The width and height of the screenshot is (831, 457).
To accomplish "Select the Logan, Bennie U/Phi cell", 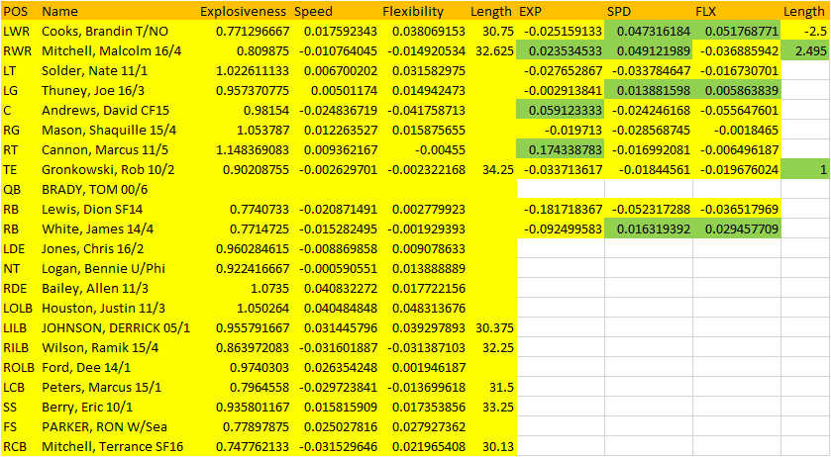I will pyautogui.click(x=103, y=268).
